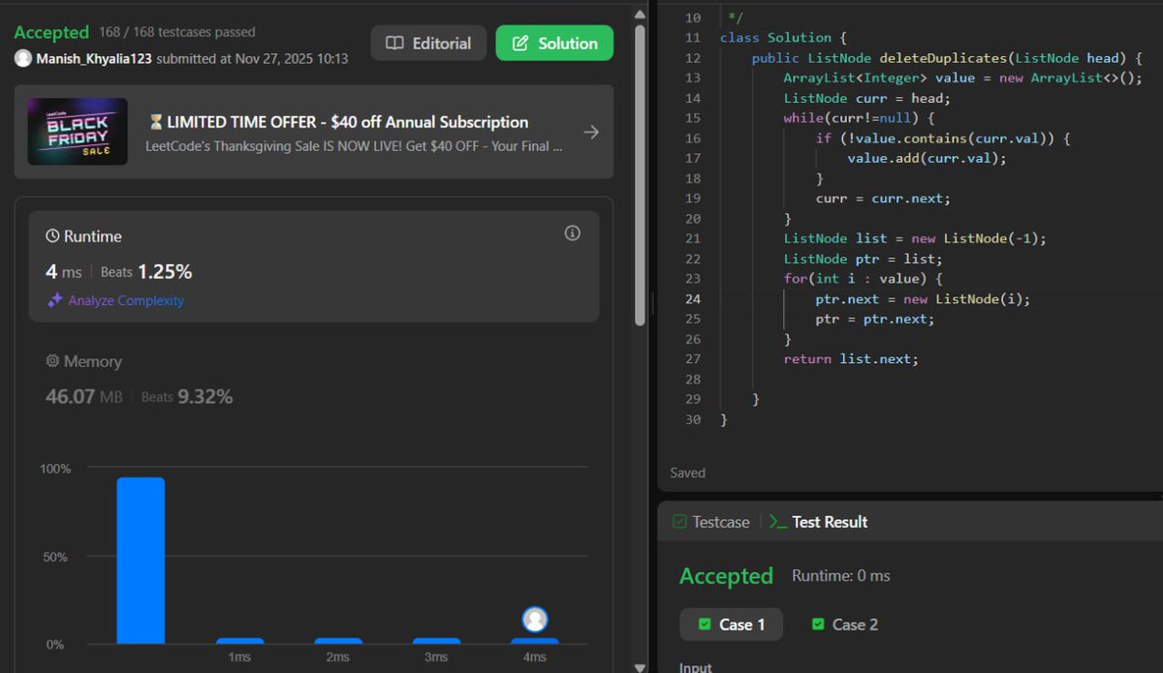Screen dimensions: 1163x673
Task: Click the Black Friday sale promotional thumbnail
Action: (x=78, y=132)
